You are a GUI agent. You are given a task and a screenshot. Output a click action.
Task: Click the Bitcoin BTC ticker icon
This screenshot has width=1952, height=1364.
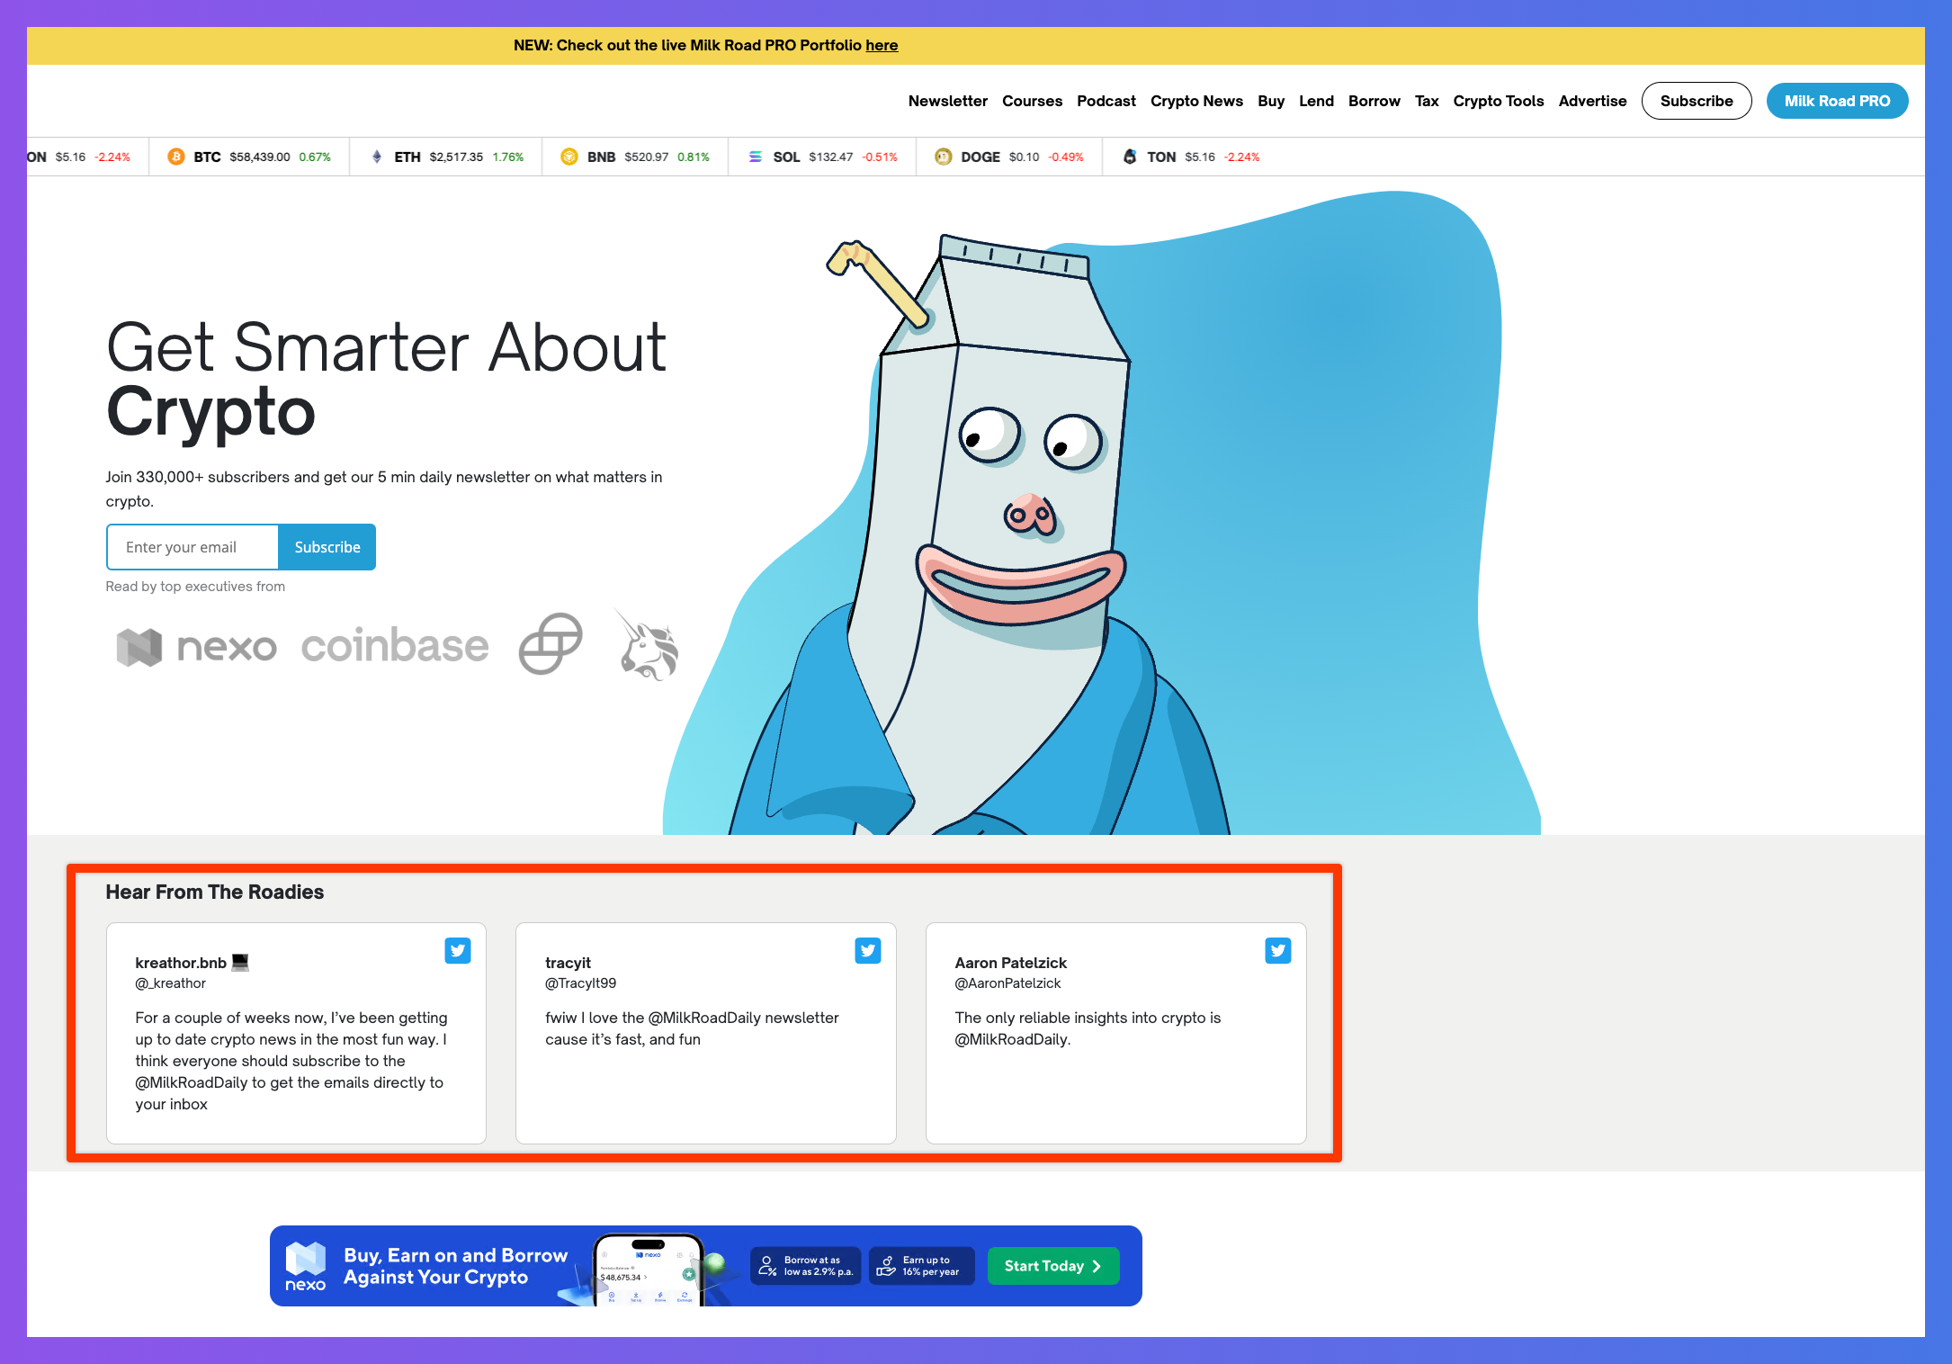tap(176, 157)
